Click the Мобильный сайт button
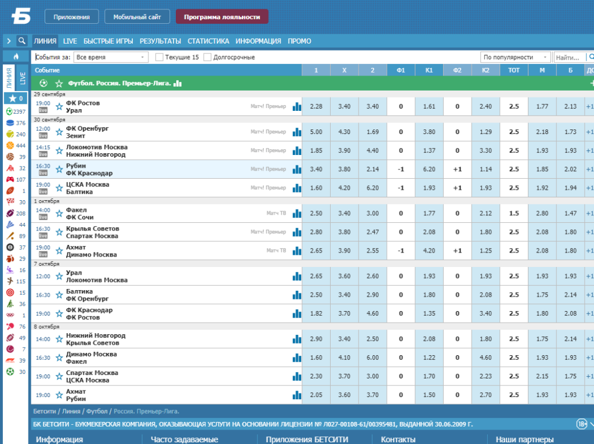The height and width of the screenshot is (444, 594). click(137, 17)
